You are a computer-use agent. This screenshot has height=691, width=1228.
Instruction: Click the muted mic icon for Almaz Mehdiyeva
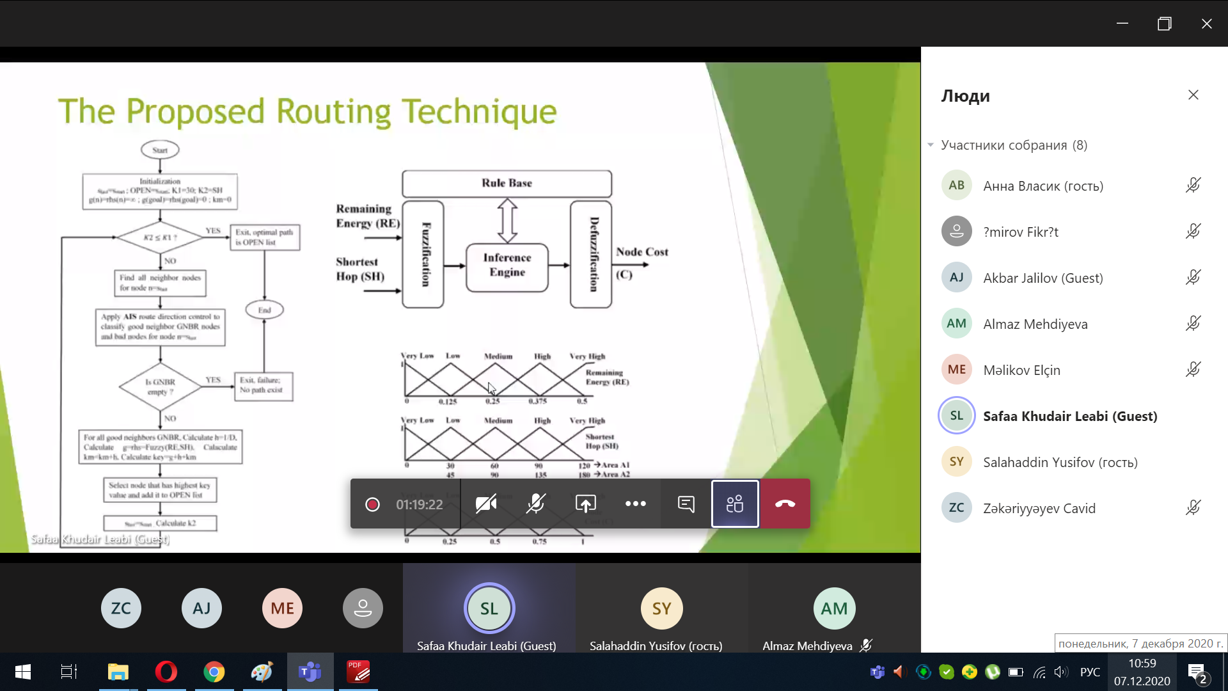pyautogui.click(x=1193, y=324)
